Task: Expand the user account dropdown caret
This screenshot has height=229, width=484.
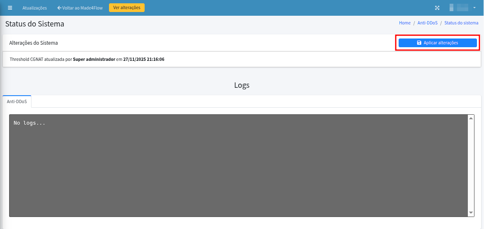Action: pos(474,8)
